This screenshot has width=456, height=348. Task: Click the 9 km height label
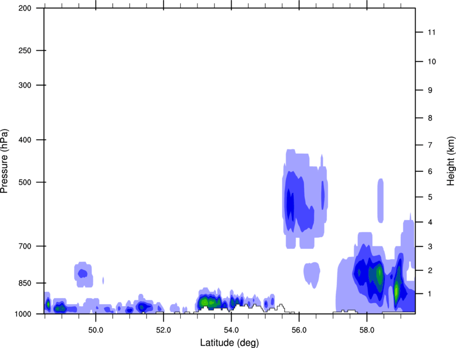[430, 90]
